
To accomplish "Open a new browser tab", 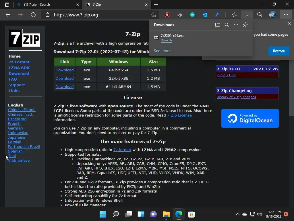I will point(156,5).
